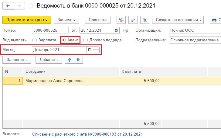Click the Подразделение field Основное подразделение
Screen dimensions: 221x138
(195, 40)
